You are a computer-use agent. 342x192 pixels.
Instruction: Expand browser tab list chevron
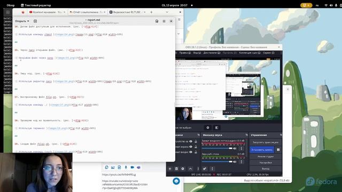pos(167,12)
